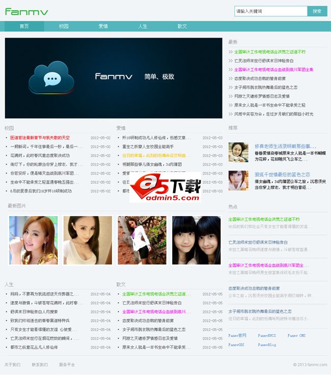Open the FanmvBlog friend link

click(x=267, y=344)
